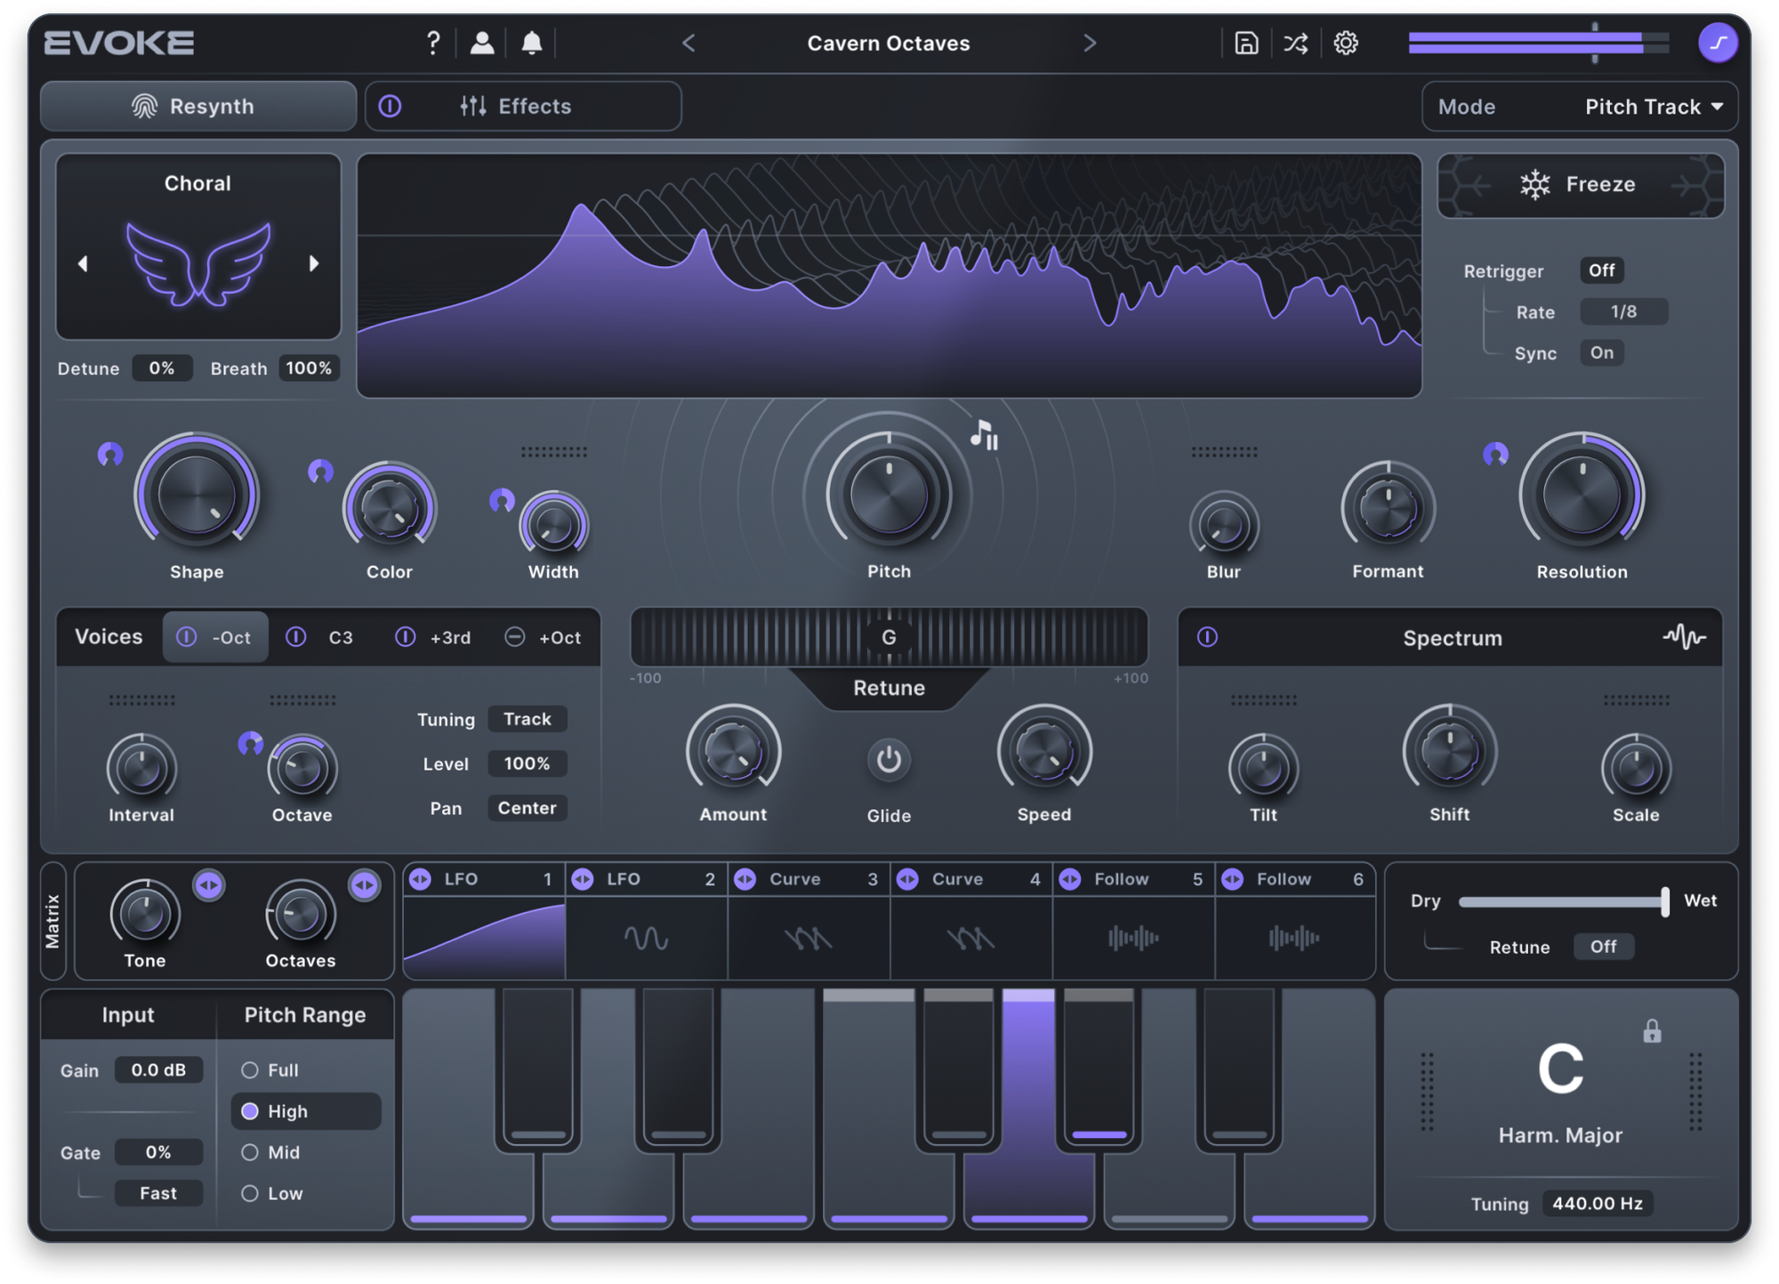1779x1284 pixels.
Task: Toggle the Glide power button
Action: (x=889, y=760)
